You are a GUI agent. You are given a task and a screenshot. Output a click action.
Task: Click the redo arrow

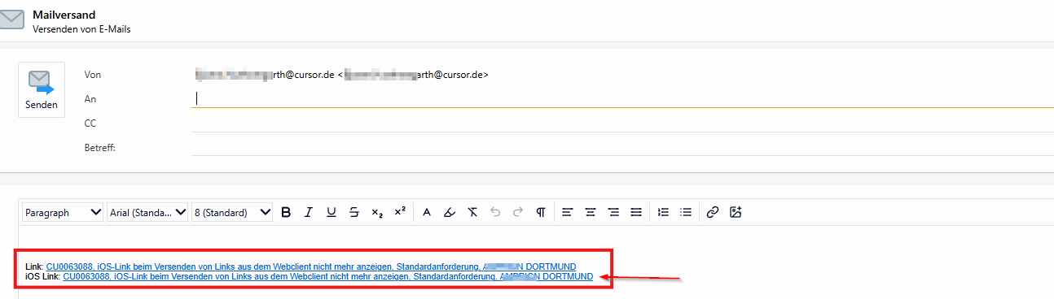coord(518,212)
